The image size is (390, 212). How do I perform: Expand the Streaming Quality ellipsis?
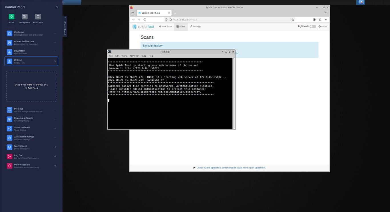point(55,119)
